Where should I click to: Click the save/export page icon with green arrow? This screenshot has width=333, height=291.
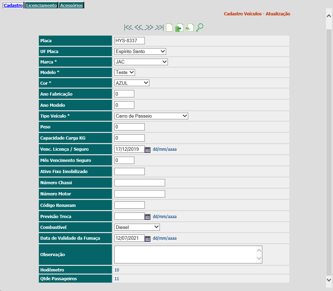[x=179, y=28]
